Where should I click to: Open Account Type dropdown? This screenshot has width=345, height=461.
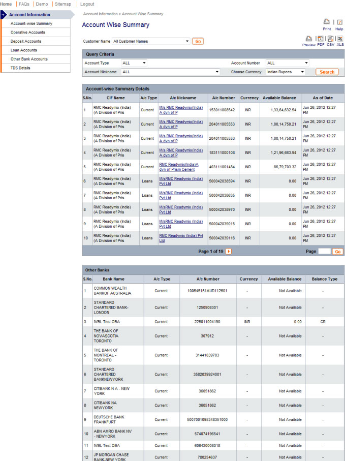(x=134, y=63)
